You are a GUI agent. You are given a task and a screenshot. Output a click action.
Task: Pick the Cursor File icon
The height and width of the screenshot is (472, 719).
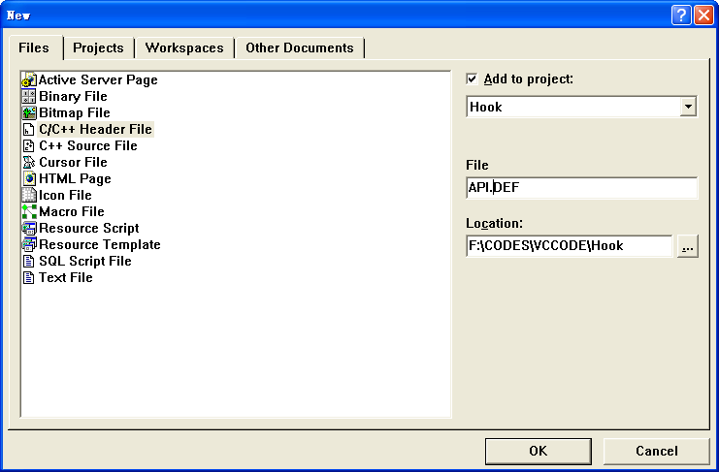[x=29, y=162]
